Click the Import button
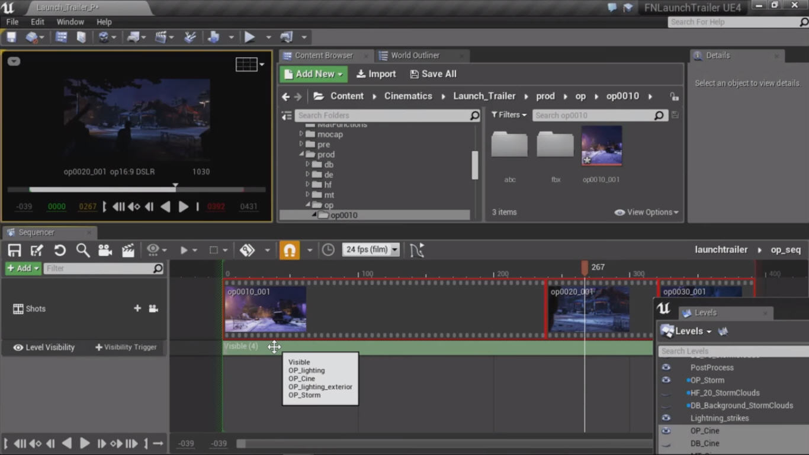The height and width of the screenshot is (455, 809). pyautogui.click(x=376, y=74)
